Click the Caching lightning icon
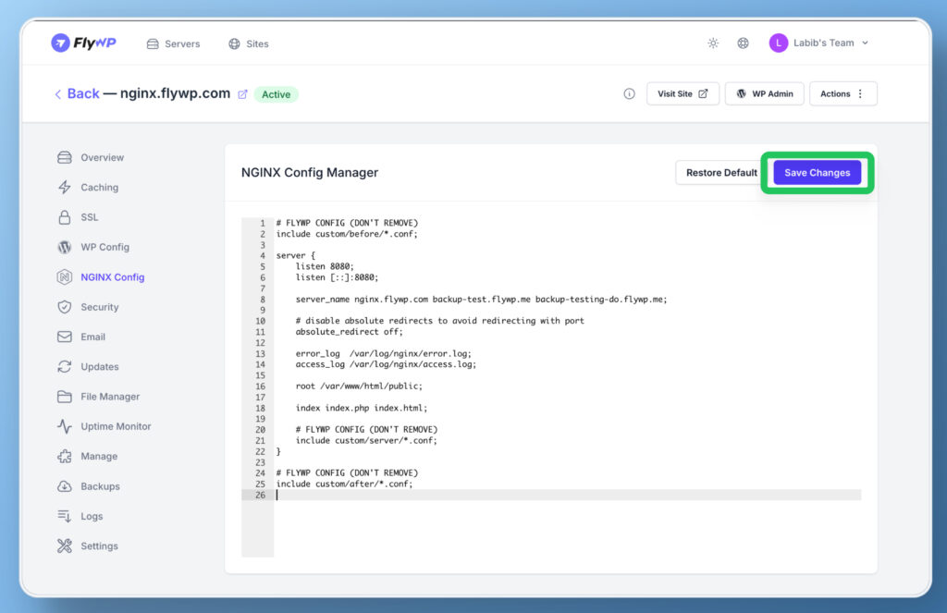Image resolution: width=947 pixels, height=613 pixels. click(x=65, y=187)
